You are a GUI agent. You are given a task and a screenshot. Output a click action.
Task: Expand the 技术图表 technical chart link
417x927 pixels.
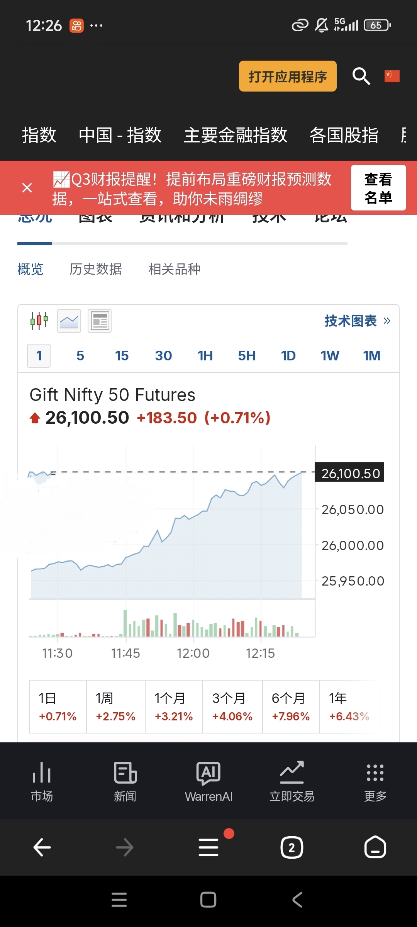pos(357,321)
